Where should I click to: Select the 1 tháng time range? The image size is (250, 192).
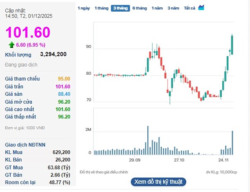coord(101,8)
